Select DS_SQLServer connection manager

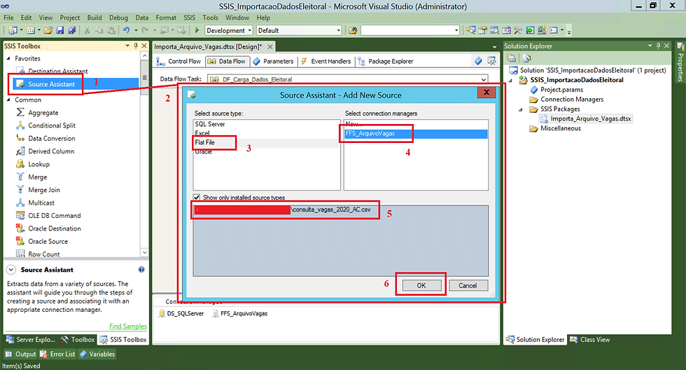181,313
